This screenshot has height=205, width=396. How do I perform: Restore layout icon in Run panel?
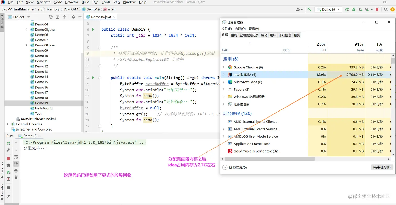[x=9, y=188]
